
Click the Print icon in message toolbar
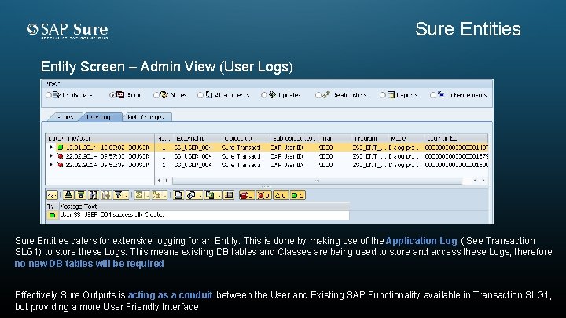pyautogui.click(x=178, y=195)
